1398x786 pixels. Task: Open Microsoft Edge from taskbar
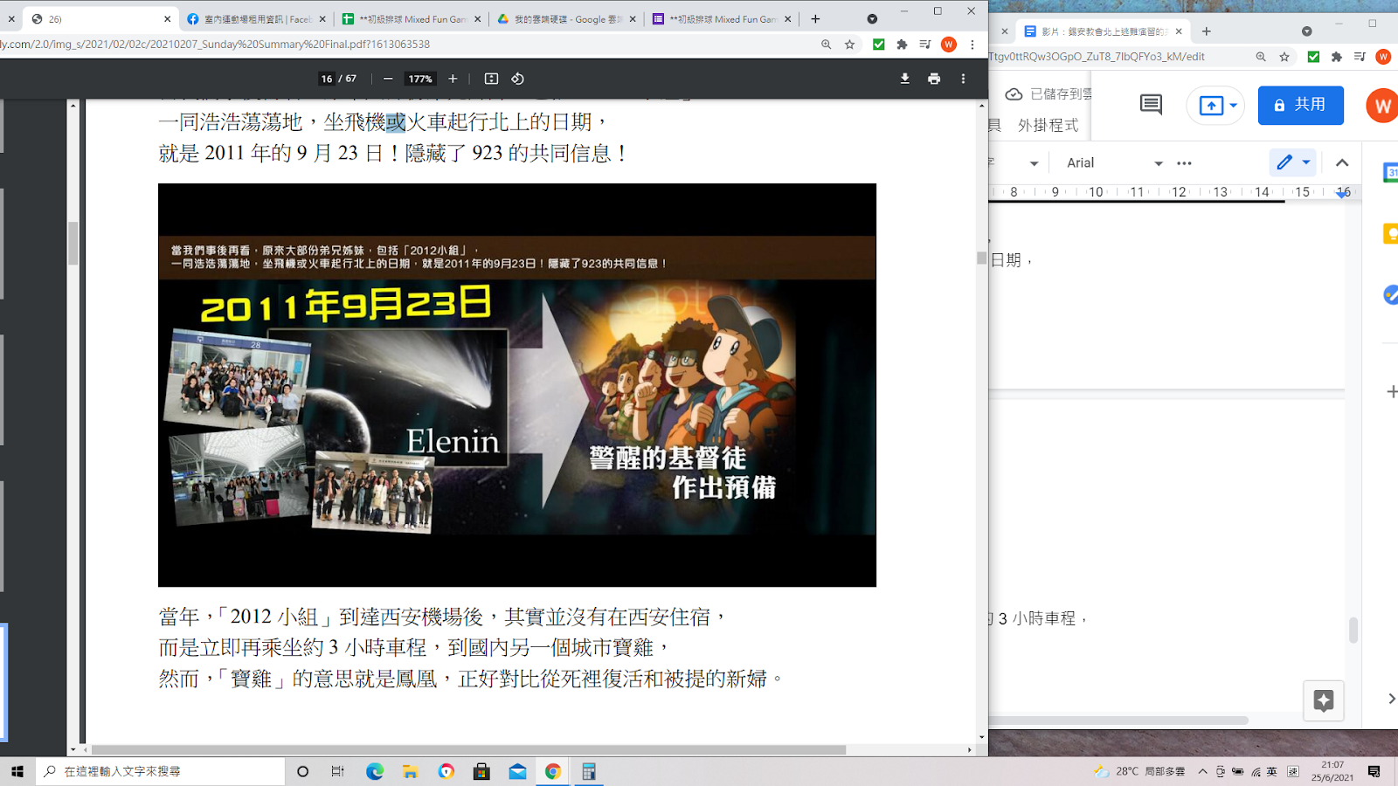[x=375, y=771]
